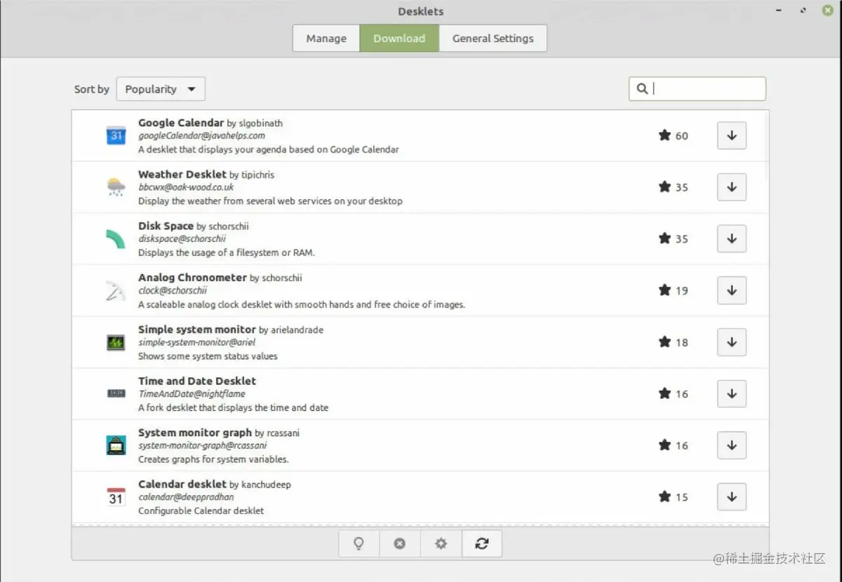Click the star rating for Google Calendar
Image resolution: width=842 pixels, height=582 pixels.
pyautogui.click(x=664, y=135)
